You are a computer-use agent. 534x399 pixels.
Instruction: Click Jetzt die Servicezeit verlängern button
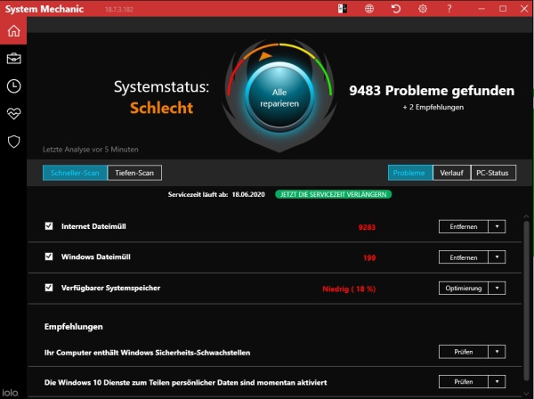334,194
